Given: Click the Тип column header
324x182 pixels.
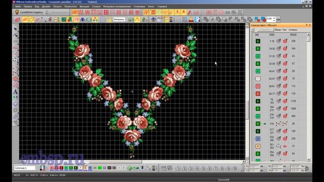Looking at the screenshot, I should [285, 30].
